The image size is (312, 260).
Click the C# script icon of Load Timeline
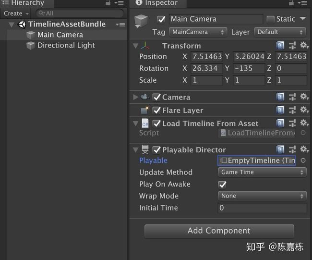[x=145, y=124]
